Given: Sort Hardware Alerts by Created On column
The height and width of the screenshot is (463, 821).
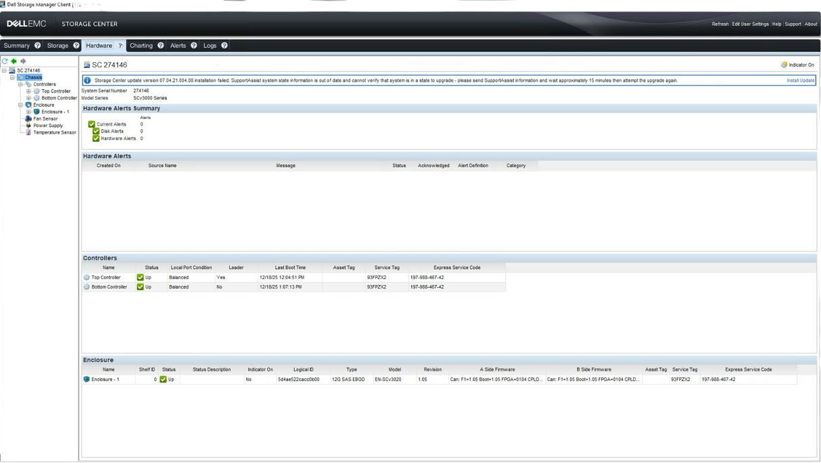Looking at the screenshot, I should (x=108, y=166).
